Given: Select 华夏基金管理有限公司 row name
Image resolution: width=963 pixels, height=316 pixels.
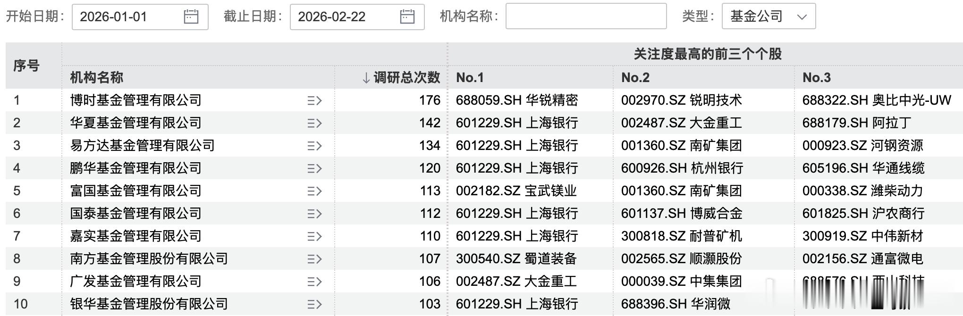Looking at the screenshot, I should [x=135, y=123].
